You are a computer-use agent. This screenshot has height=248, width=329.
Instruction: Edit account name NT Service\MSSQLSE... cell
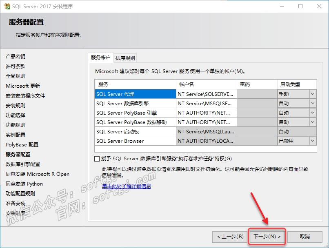[x=207, y=103]
